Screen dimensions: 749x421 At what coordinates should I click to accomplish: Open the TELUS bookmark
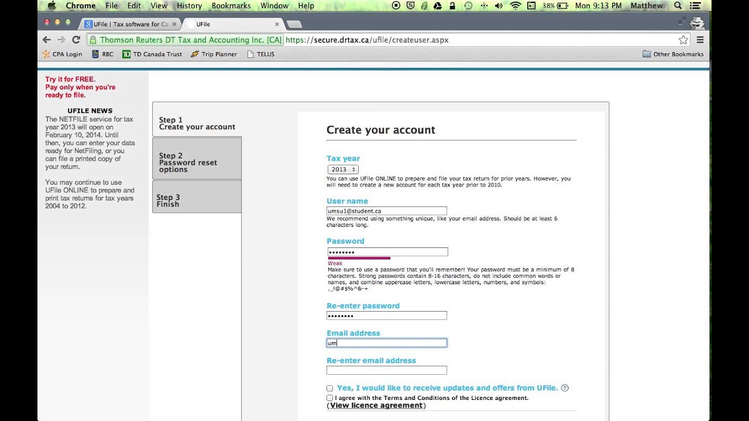click(x=260, y=54)
